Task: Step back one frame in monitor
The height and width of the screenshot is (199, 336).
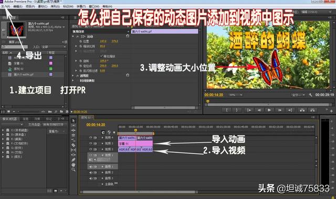Action: pyautogui.click(x=259, y=110)
